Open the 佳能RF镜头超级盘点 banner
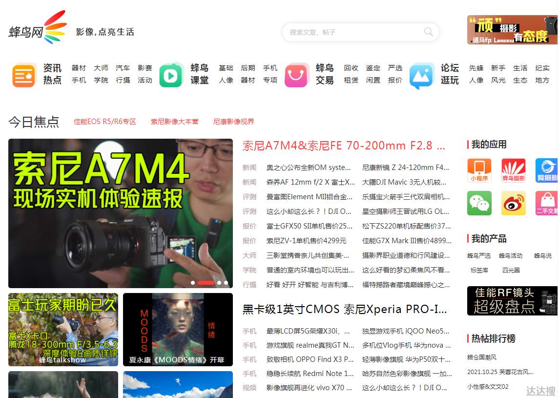Viewport: 558px width, 398px height. tap(513, 301)
